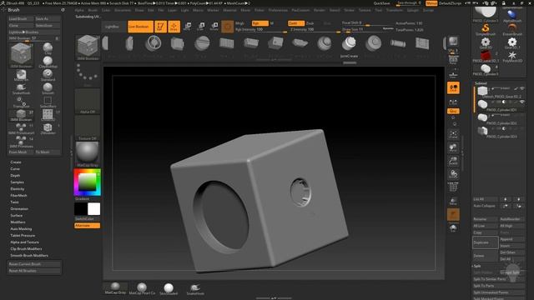Expand the Samples brush section
This screenshot has width=534, height=300.
click(x=17, y=182)
